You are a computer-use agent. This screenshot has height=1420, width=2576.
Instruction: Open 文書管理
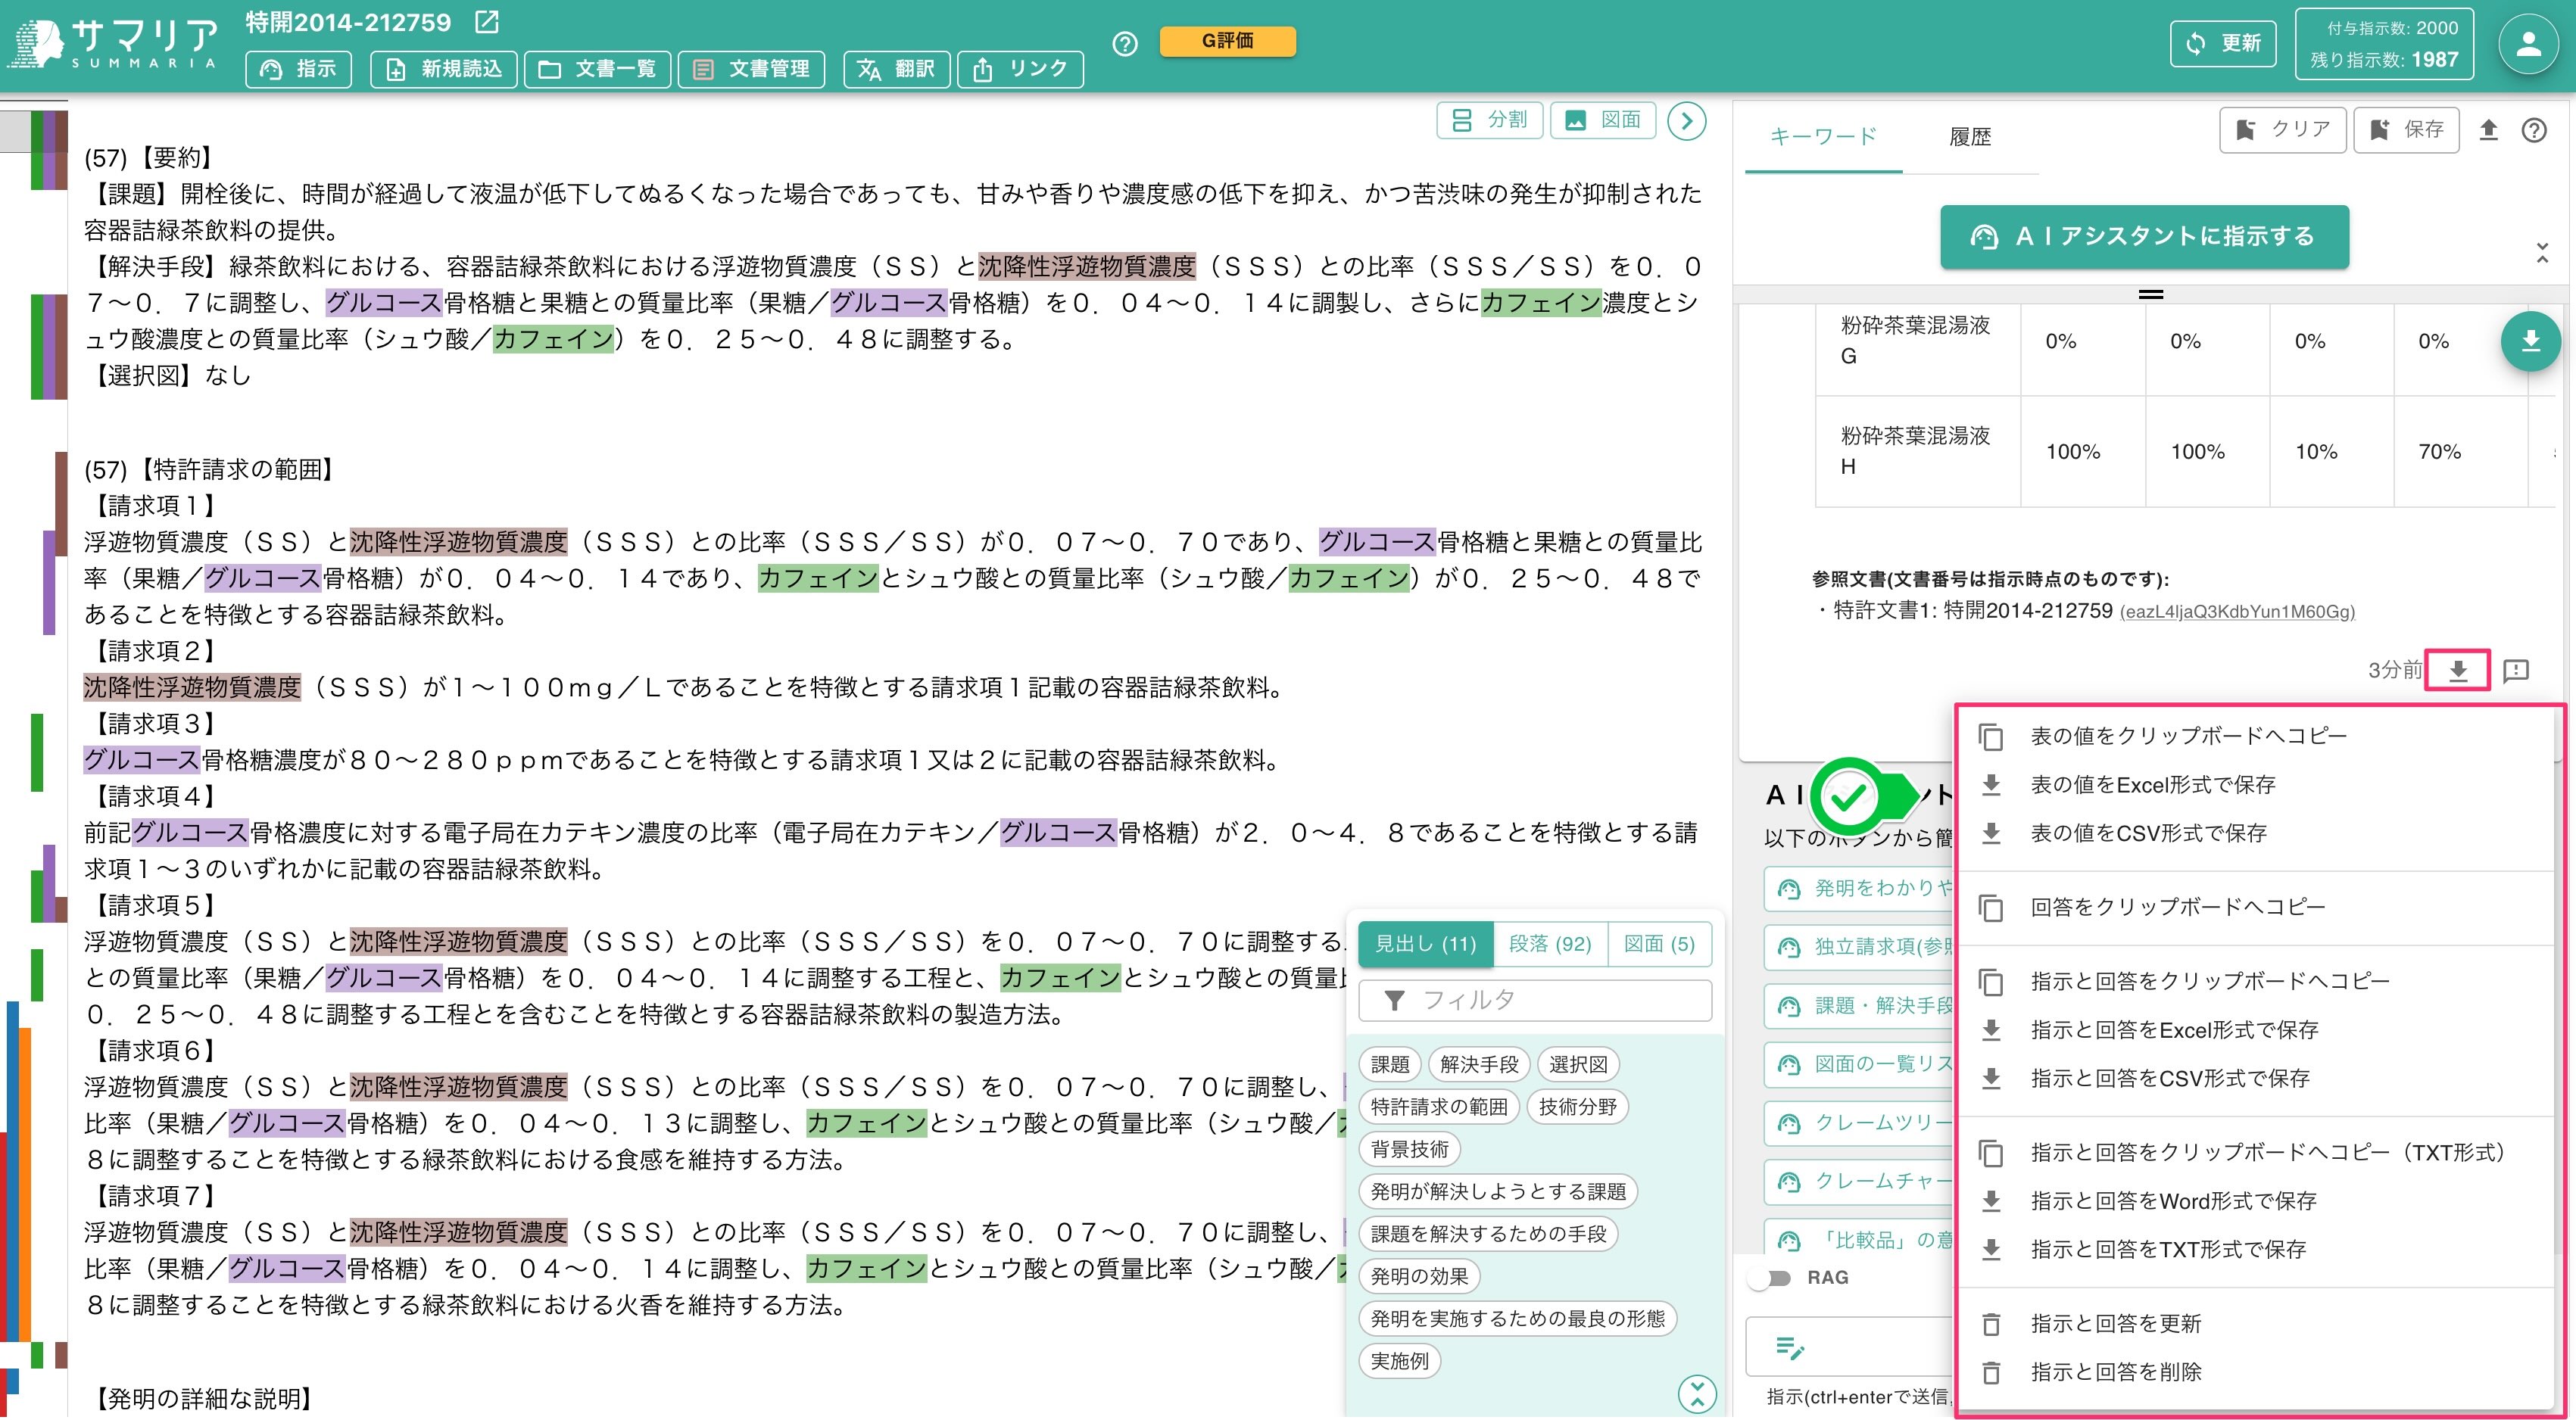(751, 69)
